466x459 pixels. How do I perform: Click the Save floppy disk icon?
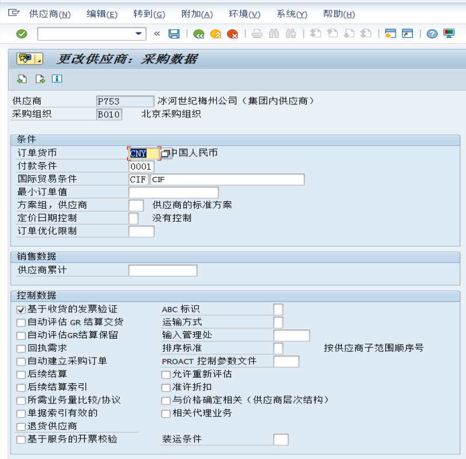174,34
